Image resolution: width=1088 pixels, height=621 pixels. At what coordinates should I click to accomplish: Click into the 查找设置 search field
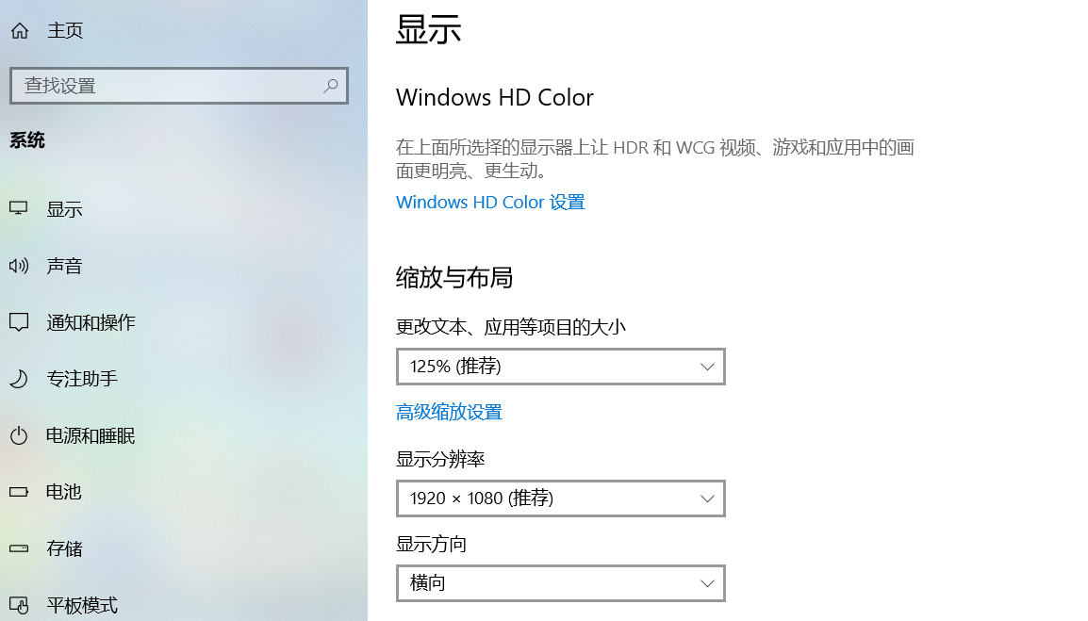pyautogui.click(x=179, y=86)
